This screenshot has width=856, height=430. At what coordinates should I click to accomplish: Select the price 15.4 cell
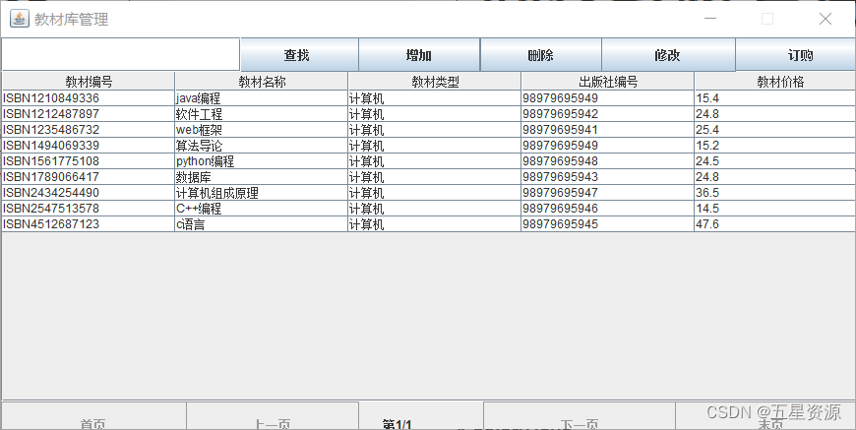775,98
